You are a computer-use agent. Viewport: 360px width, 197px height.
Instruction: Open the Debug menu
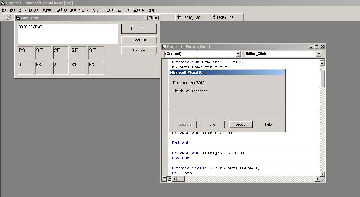click(x=62, y=10)
